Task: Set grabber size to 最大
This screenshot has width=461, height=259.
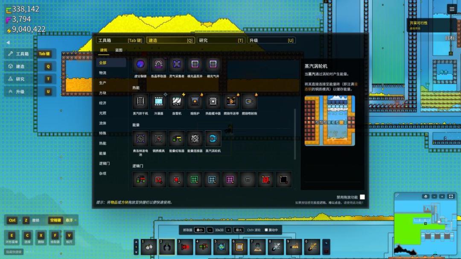Action: 239,230
